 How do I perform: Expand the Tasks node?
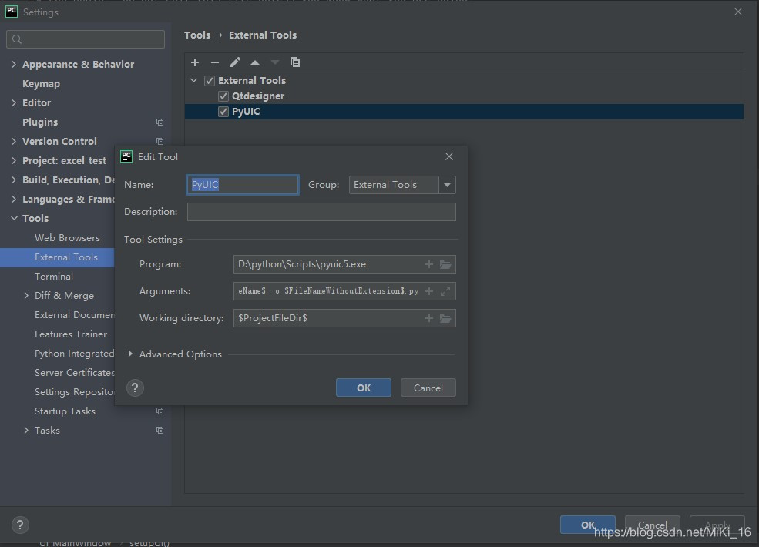26,431
